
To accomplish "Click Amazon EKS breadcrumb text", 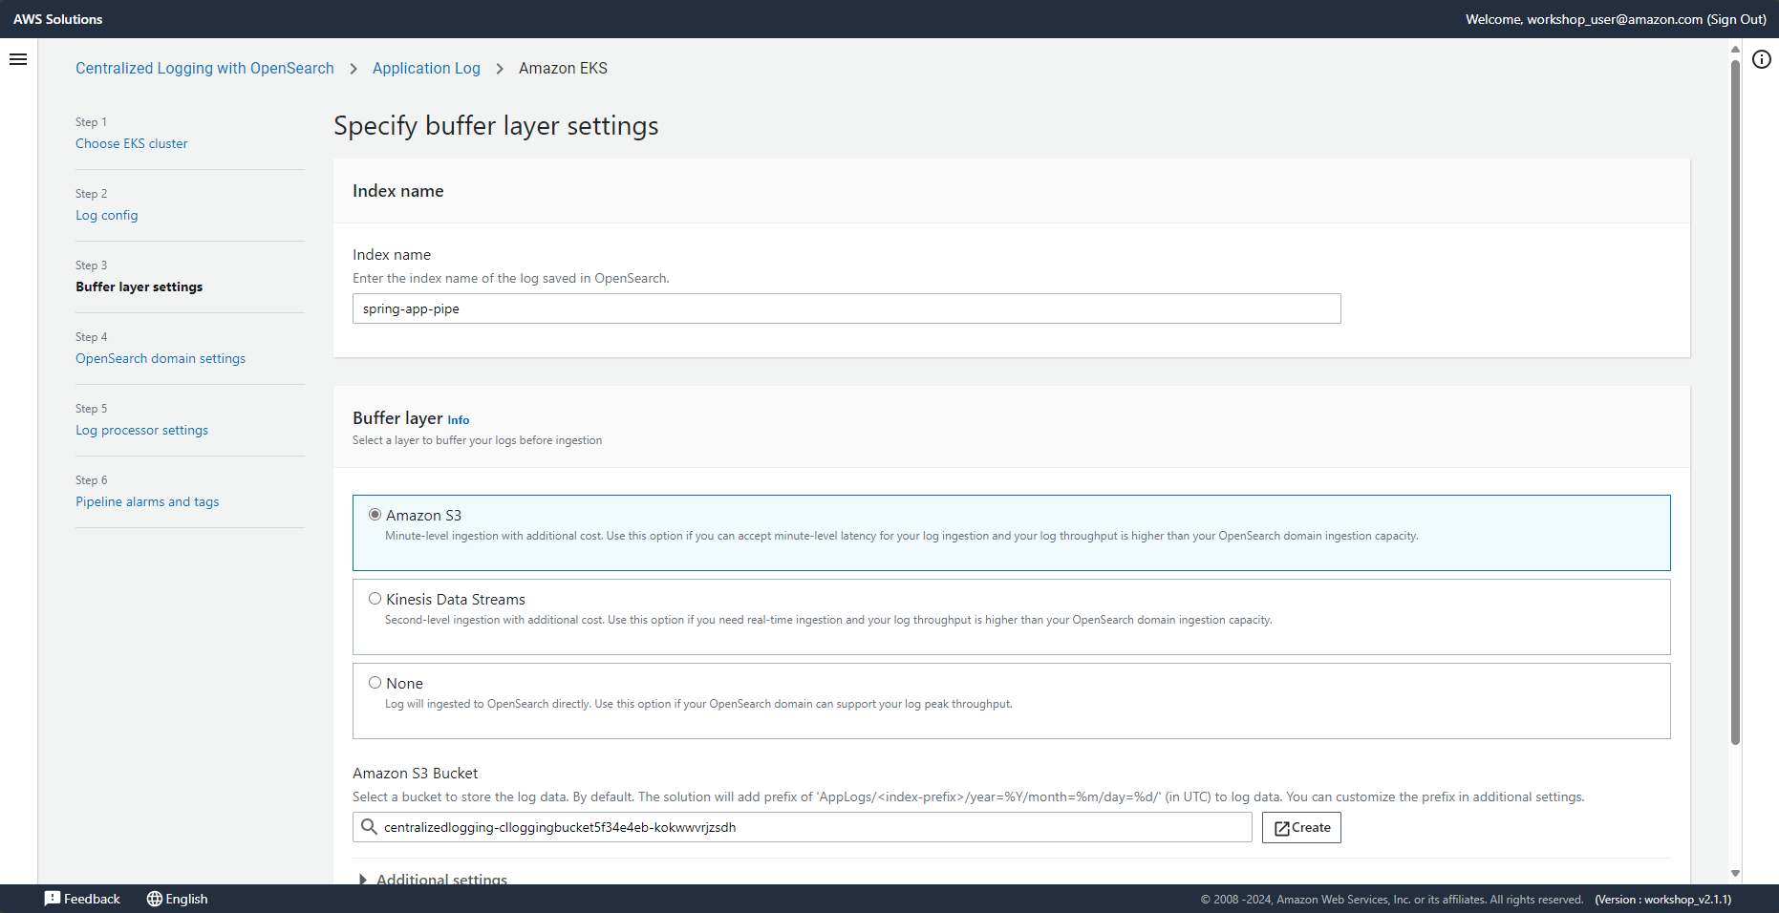I will click(x=563, y=68).
